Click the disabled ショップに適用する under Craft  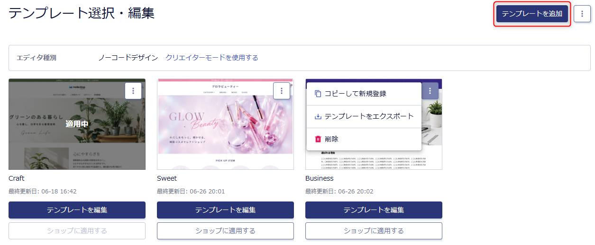77,231
